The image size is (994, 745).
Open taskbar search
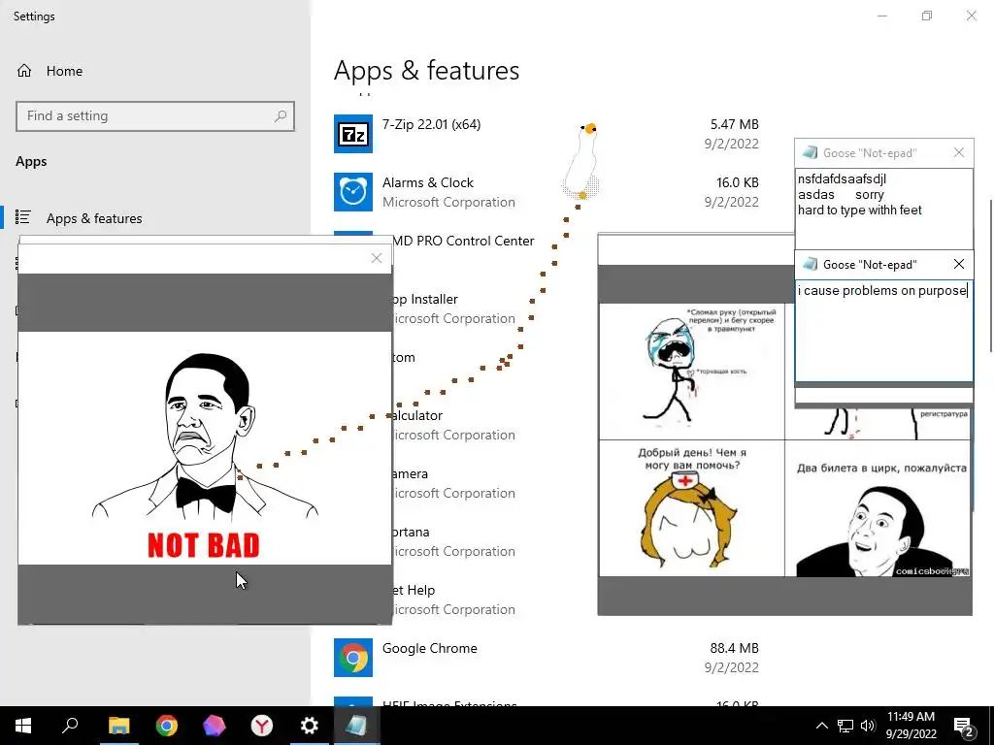point(70,726)
